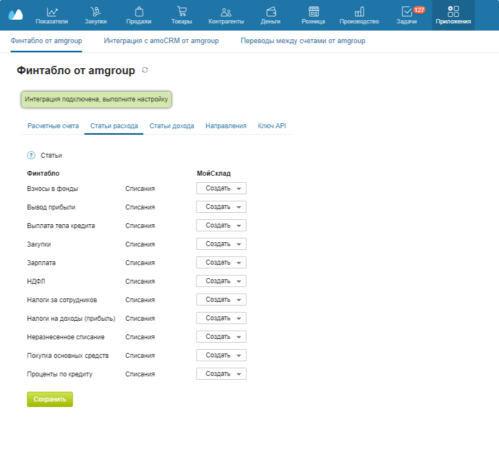499x461 pixels.
Task: Click the MoySklad logo icon
Action: (16, 15)
